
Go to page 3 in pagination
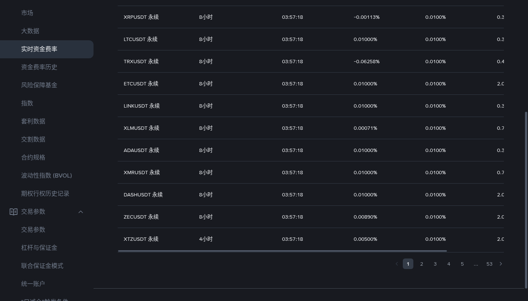pyautogui.click(x=435, y=264)
